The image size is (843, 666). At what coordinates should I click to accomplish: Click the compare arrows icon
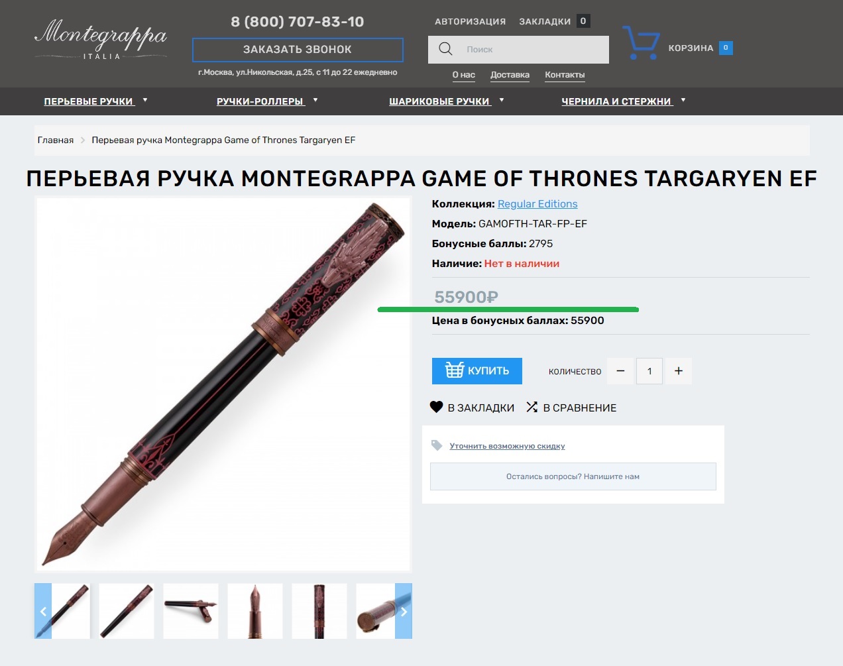[x=532, y=407]
